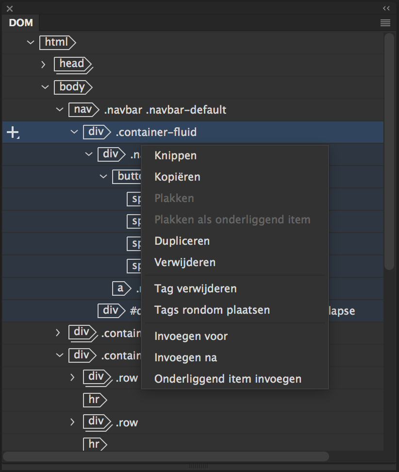Collapse the div .container-fluid node

[x=74, y=132]
